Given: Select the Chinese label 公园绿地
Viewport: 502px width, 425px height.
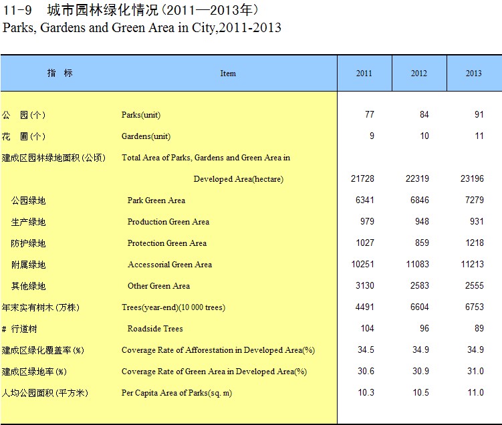Looking at the screenshot, I should [28, 200].
